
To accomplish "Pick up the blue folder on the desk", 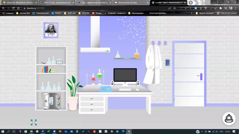I will [106, 89].
